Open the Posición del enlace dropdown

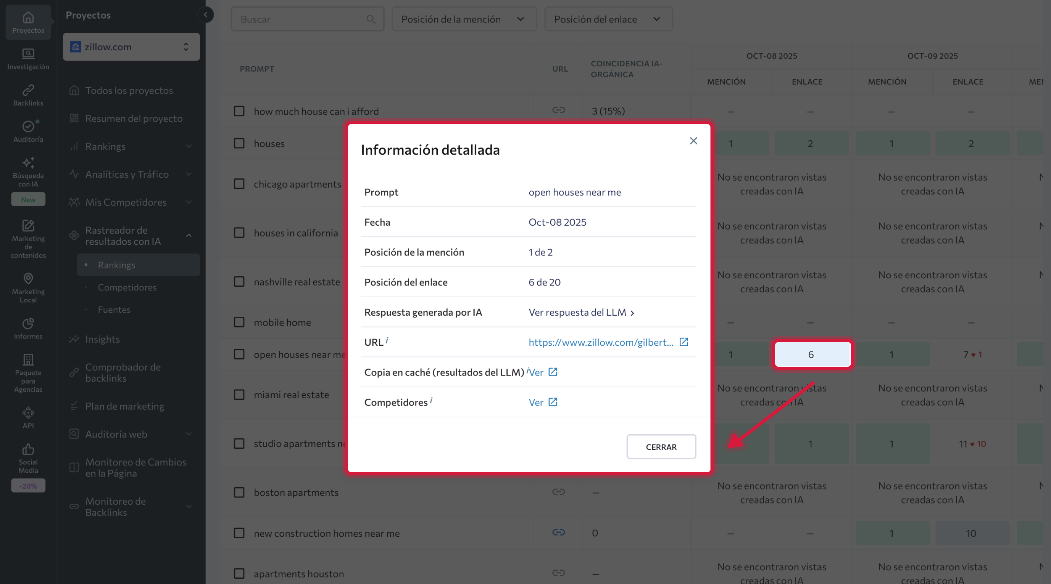(x=608, y=19)
